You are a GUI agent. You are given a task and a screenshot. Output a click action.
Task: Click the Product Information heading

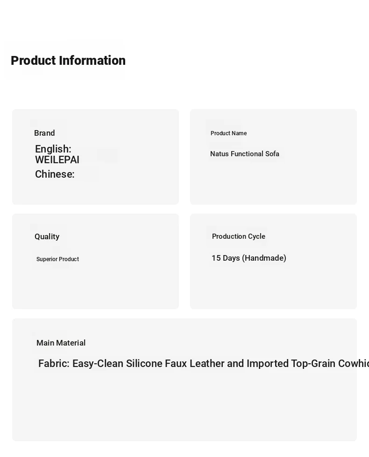tap(68, 61)
